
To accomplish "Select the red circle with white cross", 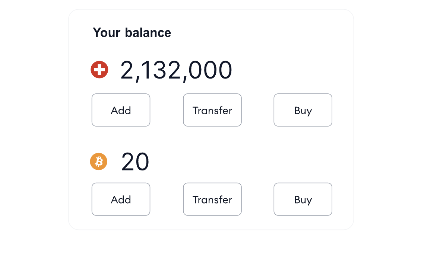I will coord(99,70).
